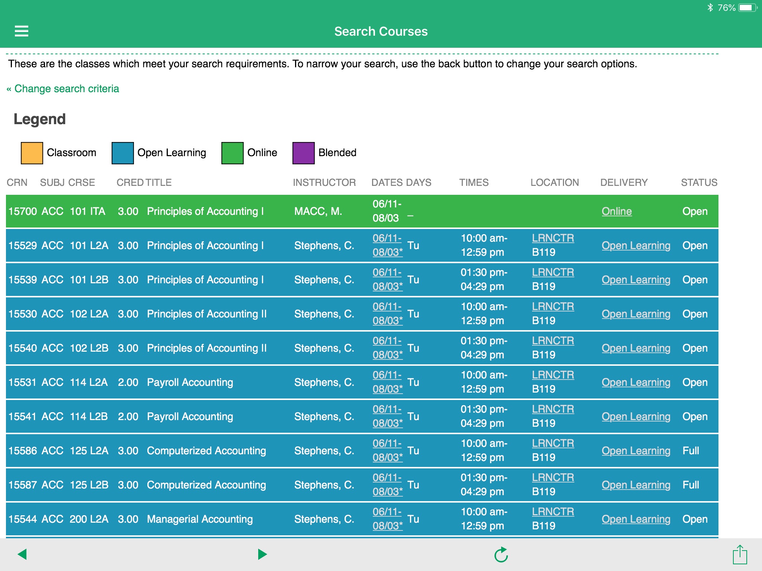Screen dimensions: 762x571
Task: Open LRNCTR location link for CRN 15541
Action: coord(553,409)
